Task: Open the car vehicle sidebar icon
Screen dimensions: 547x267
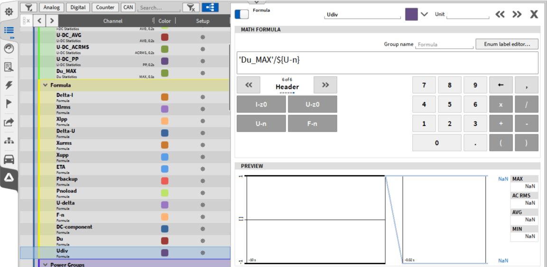Action: (x=9, y=159)
